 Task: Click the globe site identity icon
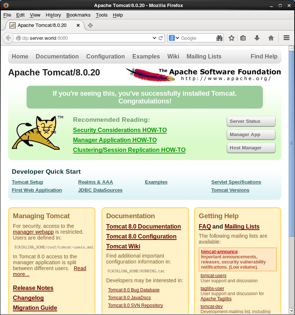tap(18, 38)
